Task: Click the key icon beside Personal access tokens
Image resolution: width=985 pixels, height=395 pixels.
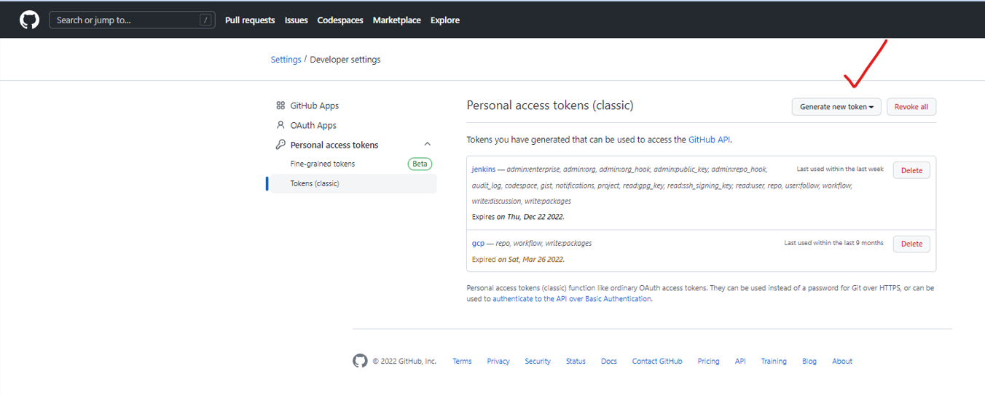Action: (x=280, y=145)
